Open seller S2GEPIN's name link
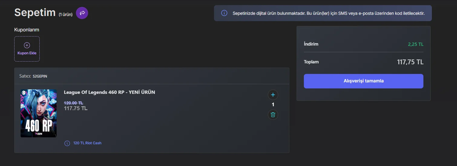Viewport: 457px width, 166px height. (40, 76)
